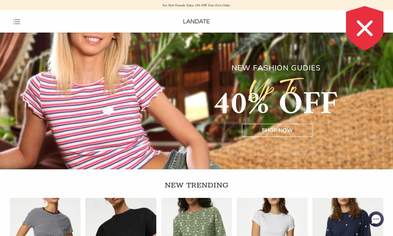393x236 pixels.
Task: Open the navy dotted top thumbnail
Action: click(x=348, y=217)
